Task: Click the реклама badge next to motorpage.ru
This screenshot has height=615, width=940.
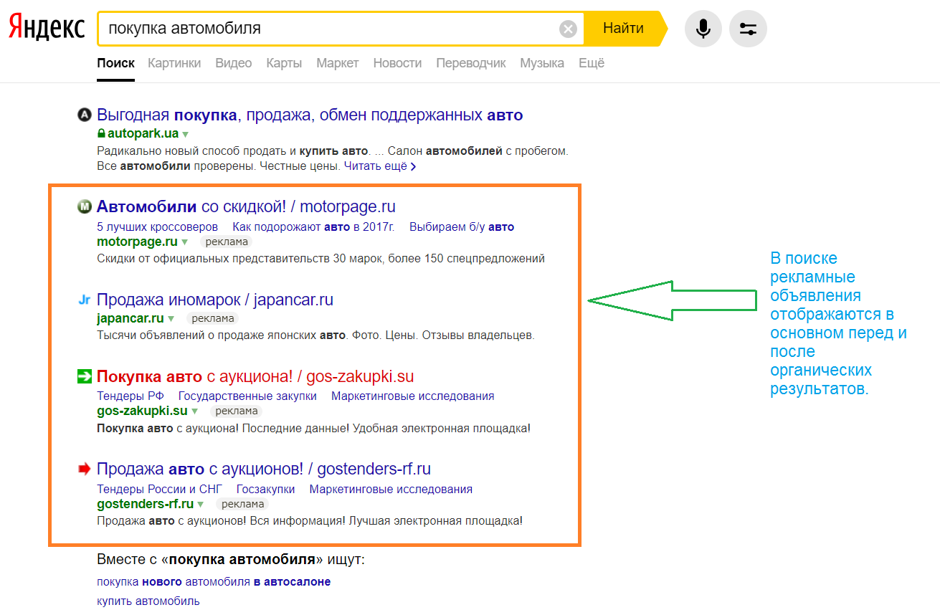Action: [226, 242]
